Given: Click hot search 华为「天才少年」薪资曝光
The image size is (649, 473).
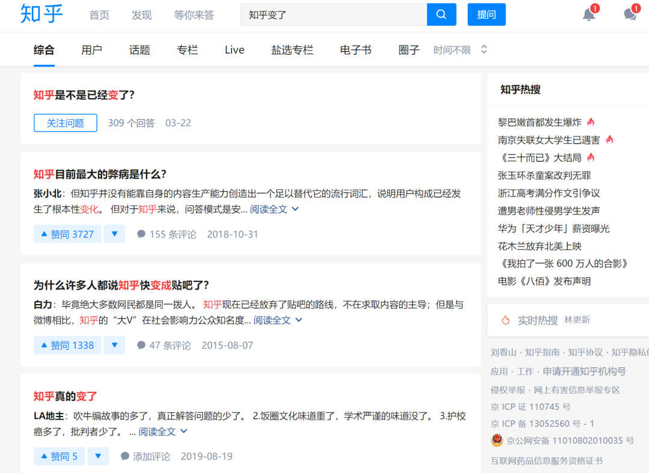Looking at the screenshot, I should click(x=553, y=228).
